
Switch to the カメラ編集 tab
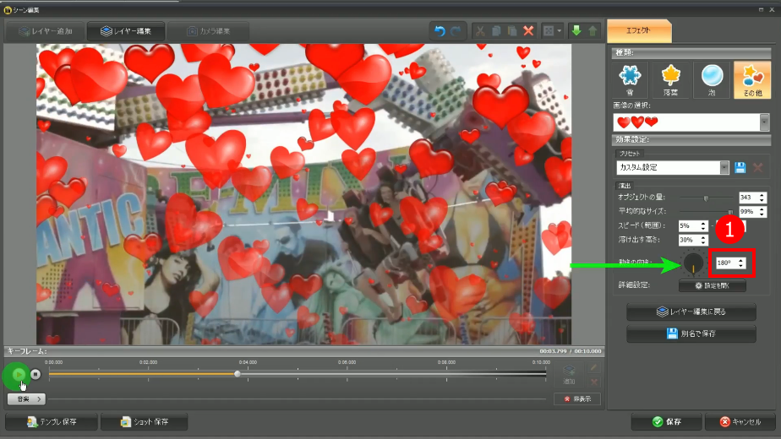point(207,31)
